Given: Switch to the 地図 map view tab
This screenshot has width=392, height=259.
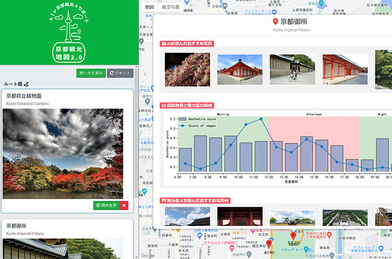Looking at the screenshot, I should [x=150, y=6].
